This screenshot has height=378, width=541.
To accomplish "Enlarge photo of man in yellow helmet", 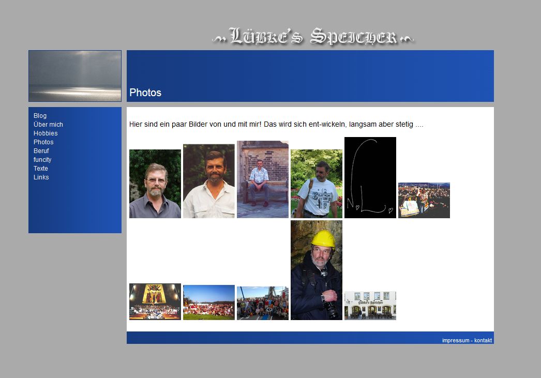I will pyautogui.click(x=317, y=270).
